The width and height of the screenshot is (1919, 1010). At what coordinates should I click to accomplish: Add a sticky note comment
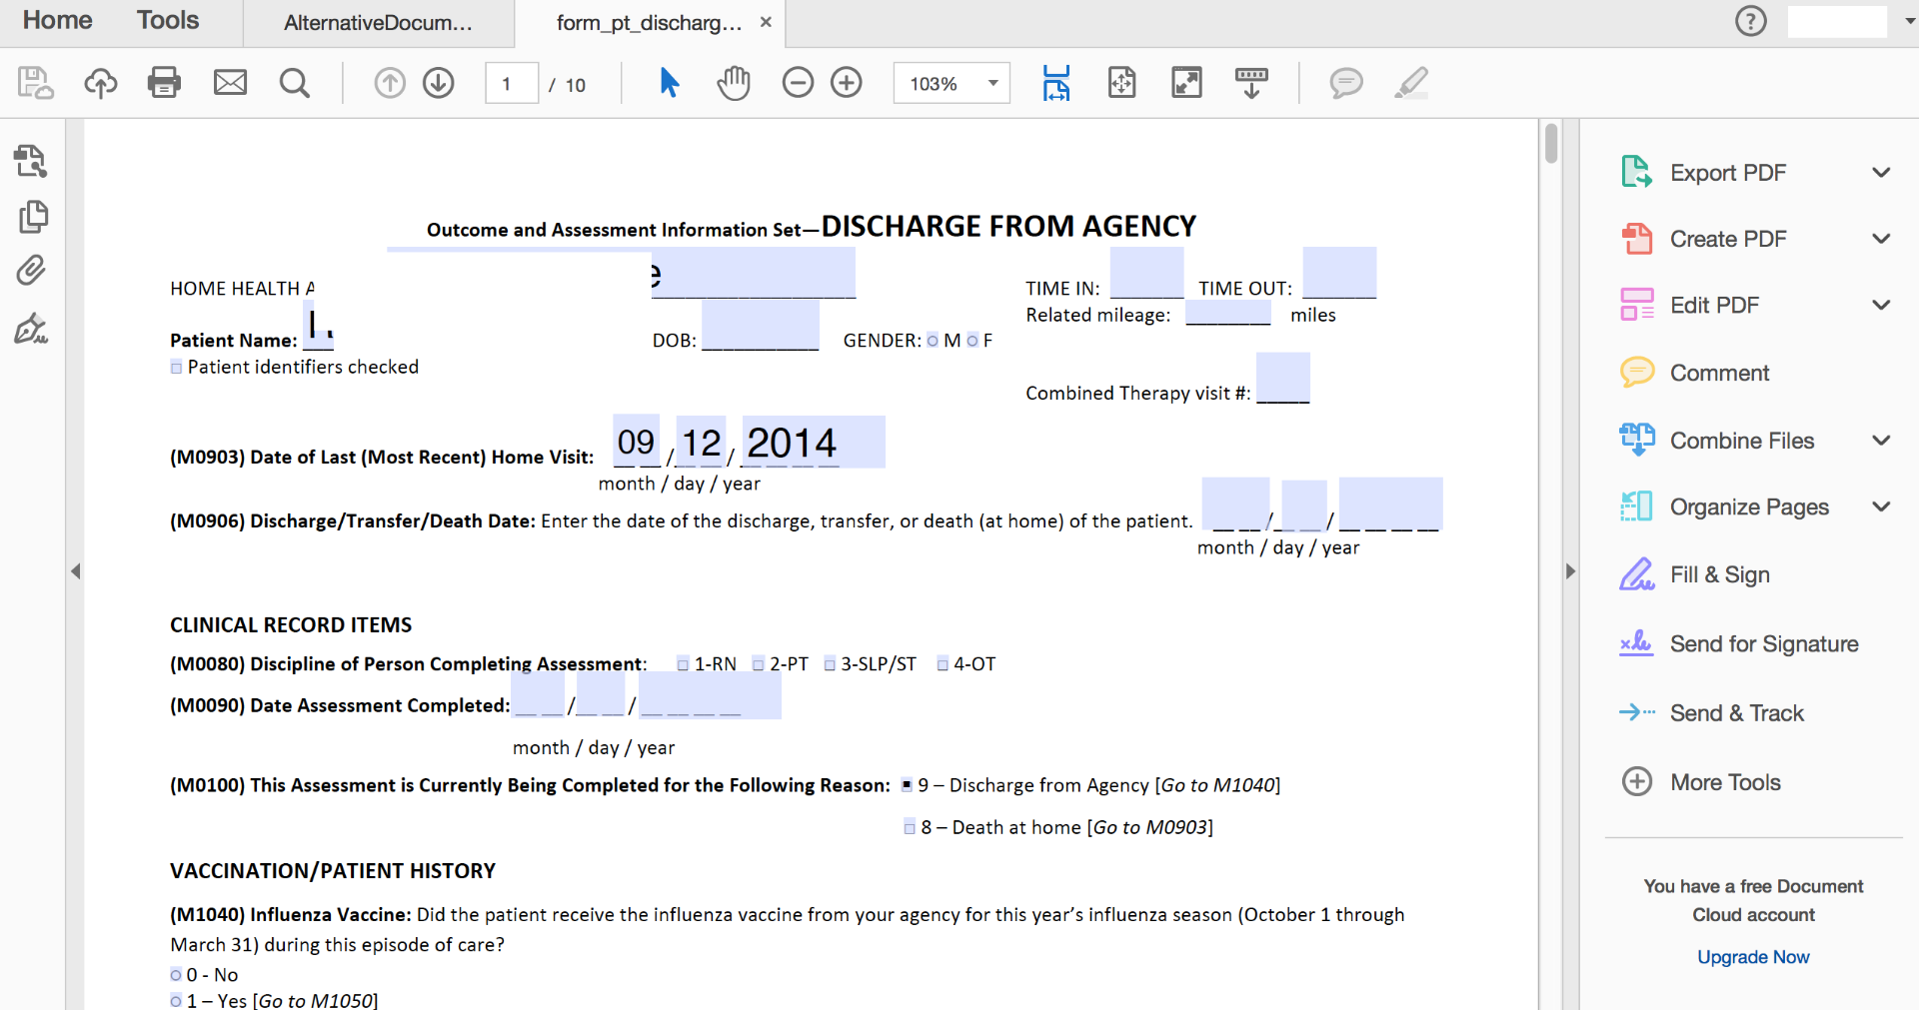click(x=1346, y=83)
